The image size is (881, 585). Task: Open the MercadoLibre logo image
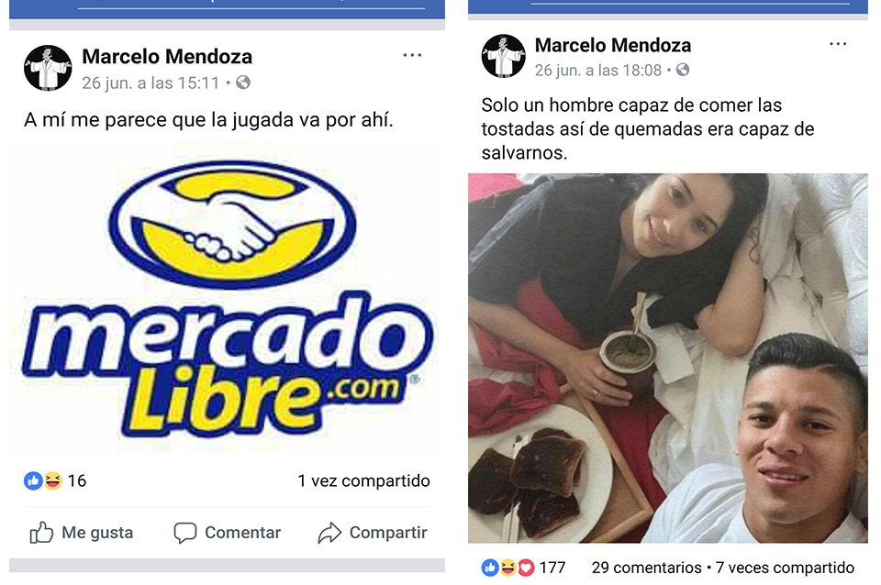tap(227, 299)
